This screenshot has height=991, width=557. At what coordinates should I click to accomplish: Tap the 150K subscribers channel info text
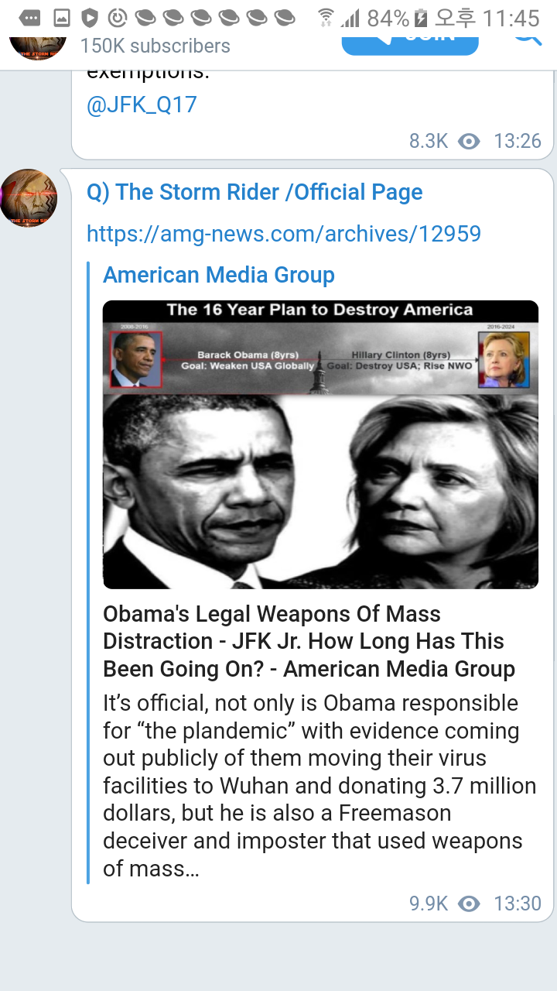(x=155, y=46)
